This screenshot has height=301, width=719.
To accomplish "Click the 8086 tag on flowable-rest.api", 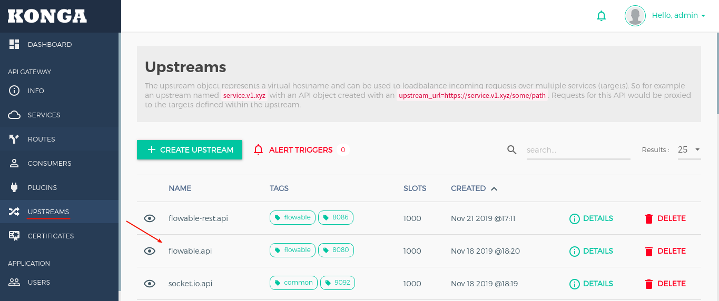I will (x=336, y=218).
